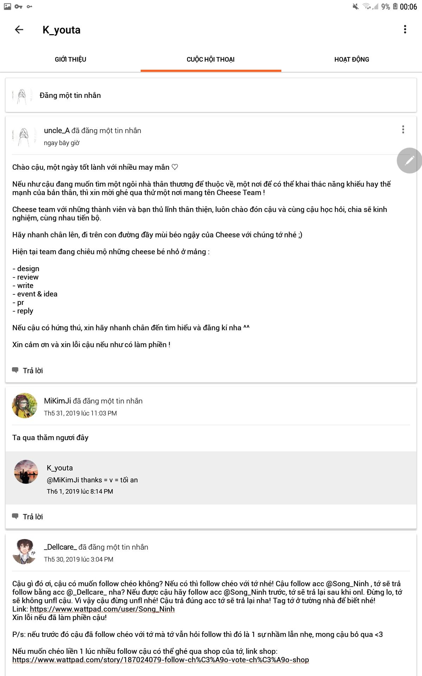
Task: Click the MiKimJi username
Action: [x=57, y=401]
